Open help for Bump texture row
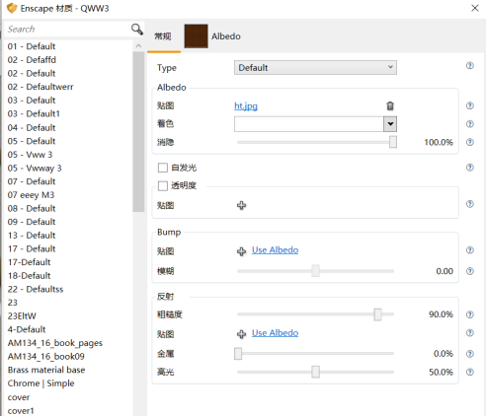Screen dimensions: 486x416 [470, 250]
